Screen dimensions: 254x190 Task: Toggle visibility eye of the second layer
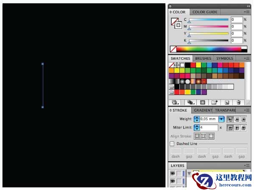[173, 181]
